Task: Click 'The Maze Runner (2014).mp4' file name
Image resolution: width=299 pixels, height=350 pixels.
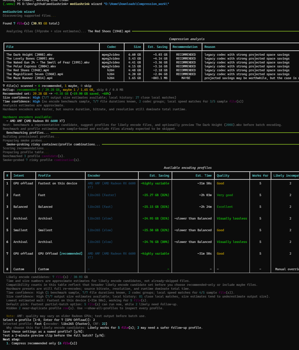Action: tap(30, 78)
